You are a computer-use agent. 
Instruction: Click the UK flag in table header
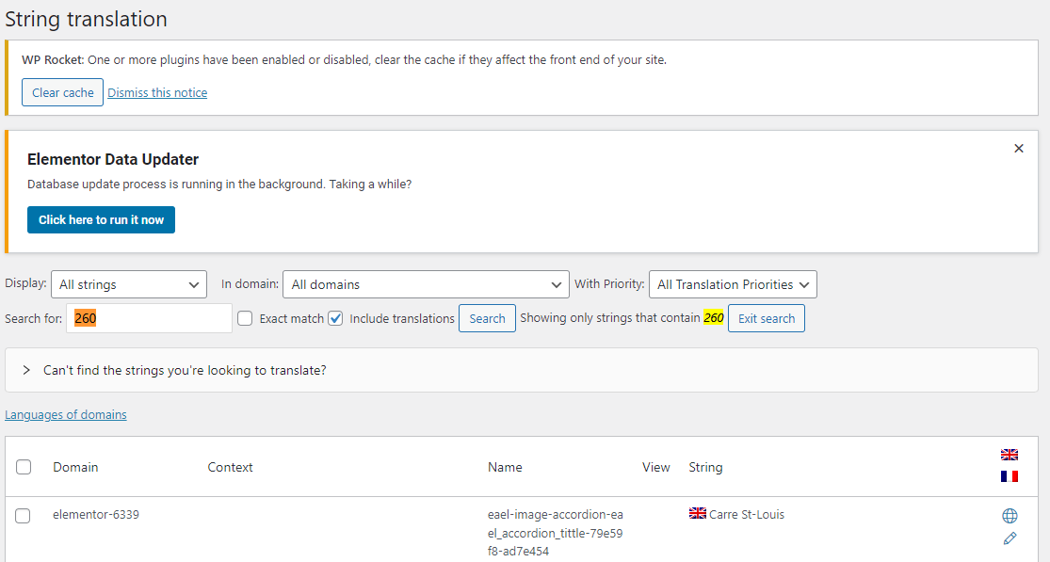click(x=1010, y=455)
